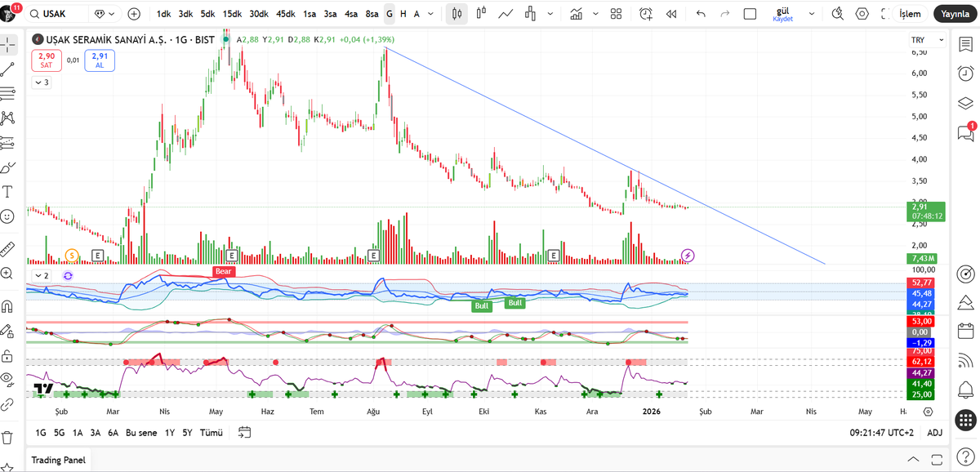
Task: Expand the collapsed indicators legend showing 3
Action: (x=41, y=82)
